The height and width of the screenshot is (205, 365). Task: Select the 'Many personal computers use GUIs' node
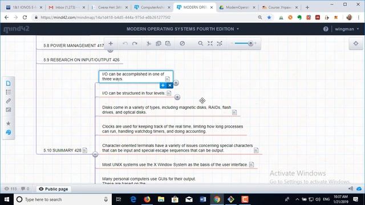coord(149,181)
